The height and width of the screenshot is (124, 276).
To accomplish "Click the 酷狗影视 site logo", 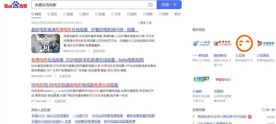I will (x=223, y=43).
